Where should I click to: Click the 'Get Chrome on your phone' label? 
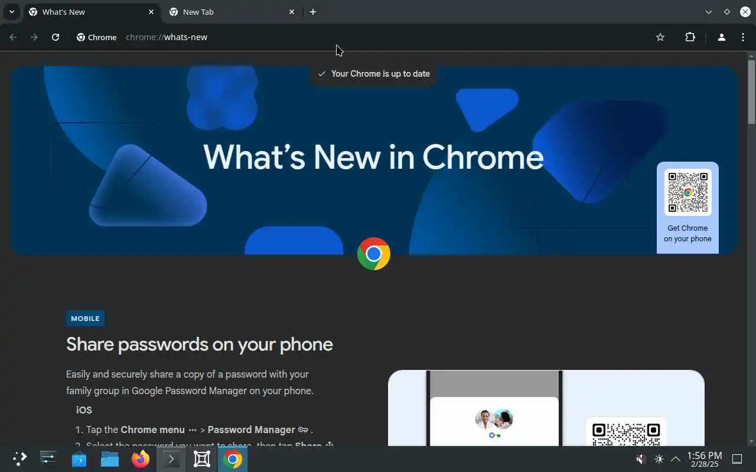point(687,234)
